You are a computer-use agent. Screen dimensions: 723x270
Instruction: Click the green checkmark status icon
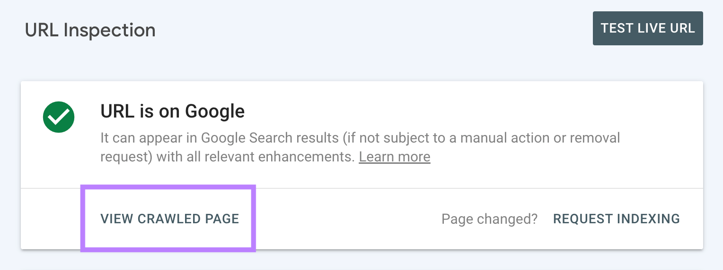pos(59,117)
